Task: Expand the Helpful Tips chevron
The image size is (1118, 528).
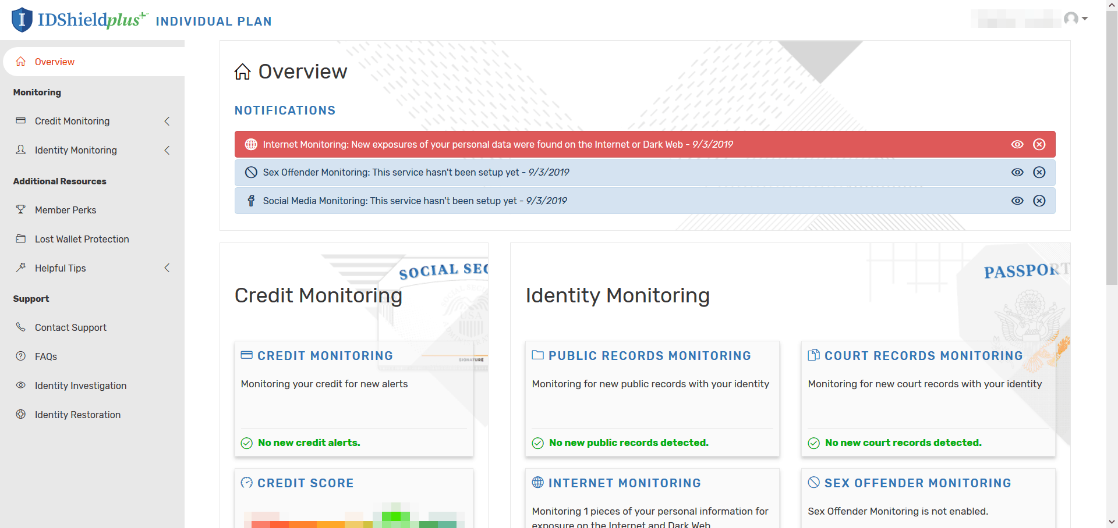Action: tap(167, 268)
